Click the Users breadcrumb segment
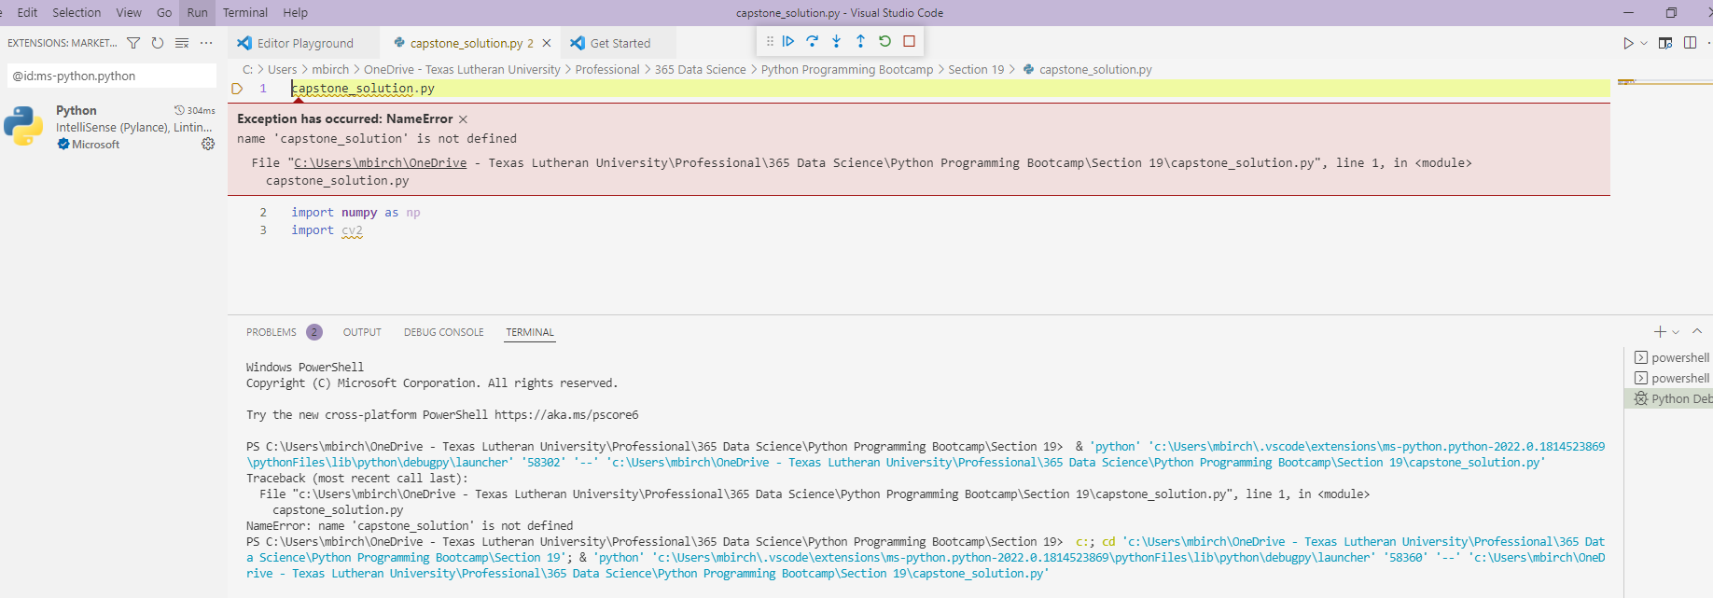 point(282,70)
